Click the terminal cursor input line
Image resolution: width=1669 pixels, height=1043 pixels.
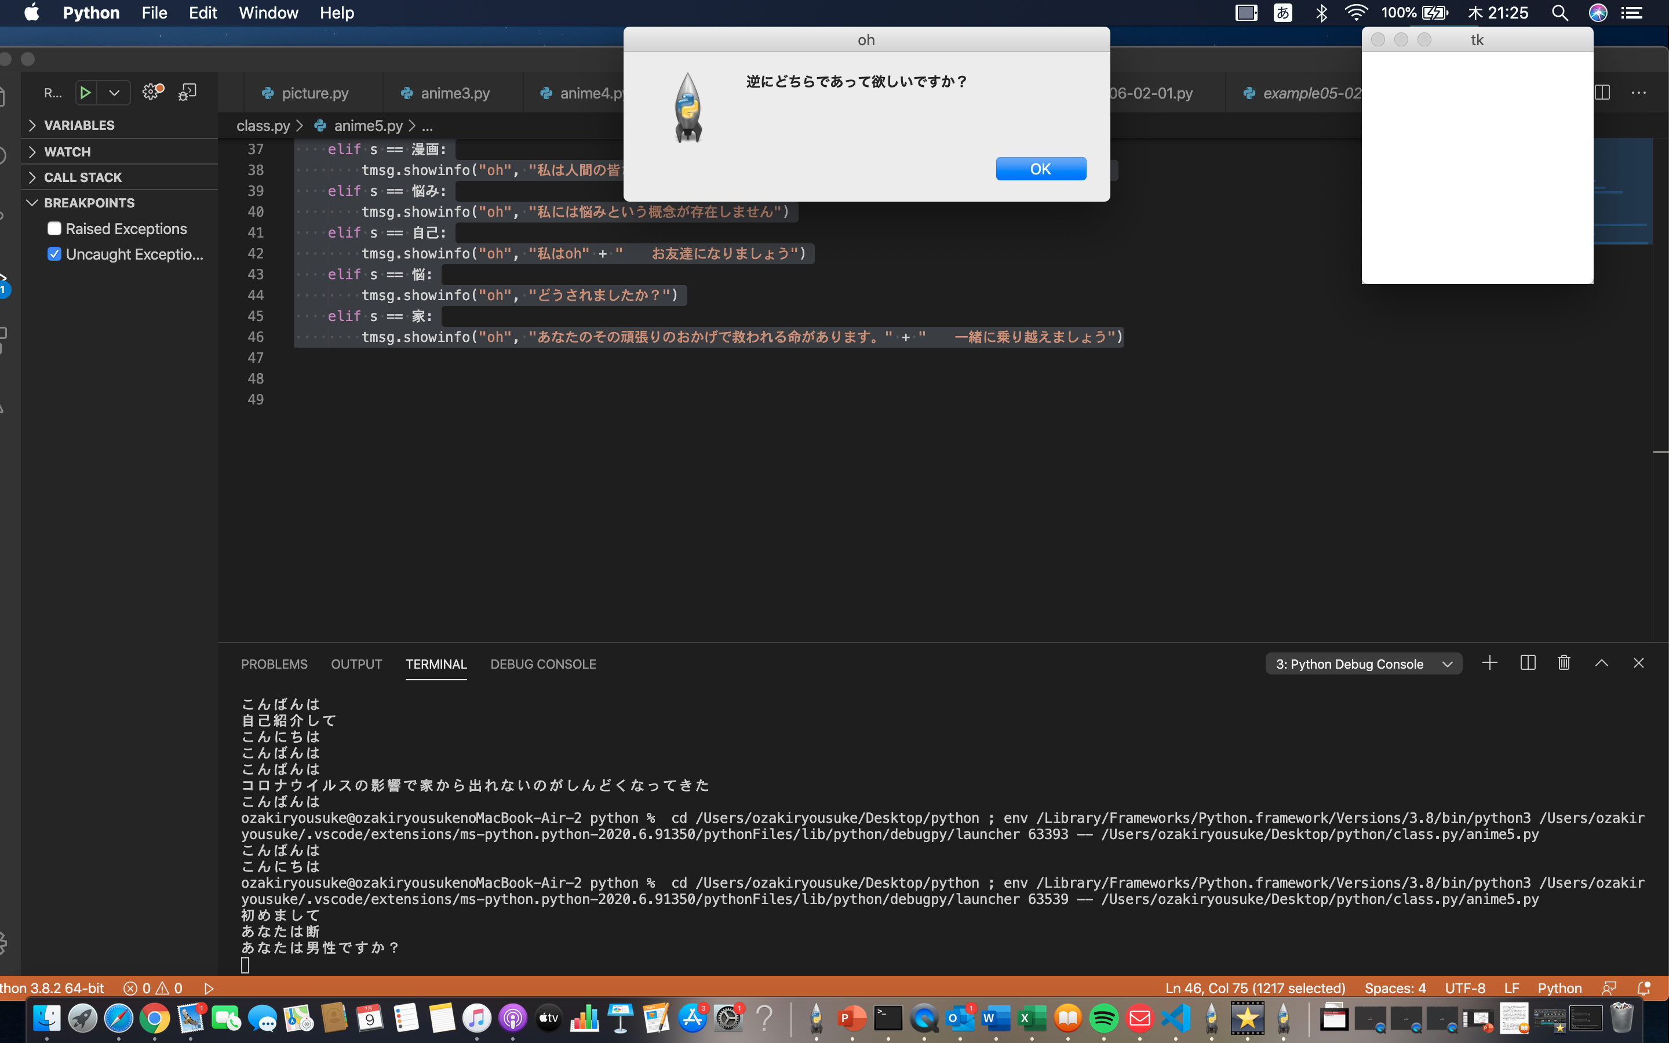(245, 965)
